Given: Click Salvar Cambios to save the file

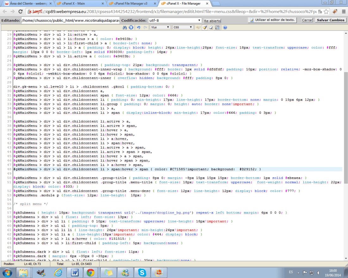Looking at the screenshot, I should point(331,20).
